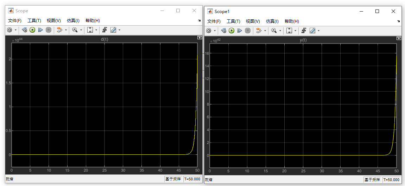The height and width of the screenshot is (186, 405).
Task: Toggle cursor measurements ruler in Scope window
Action: point(113,30)
